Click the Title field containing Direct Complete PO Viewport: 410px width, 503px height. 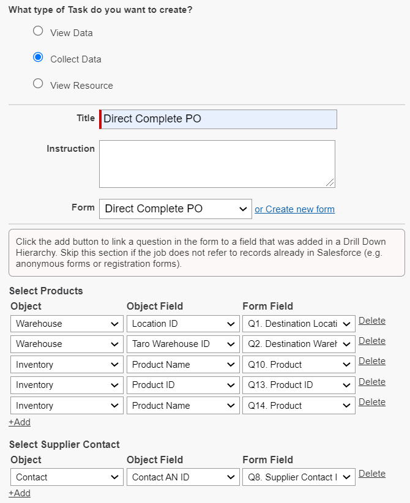point(218,119)
